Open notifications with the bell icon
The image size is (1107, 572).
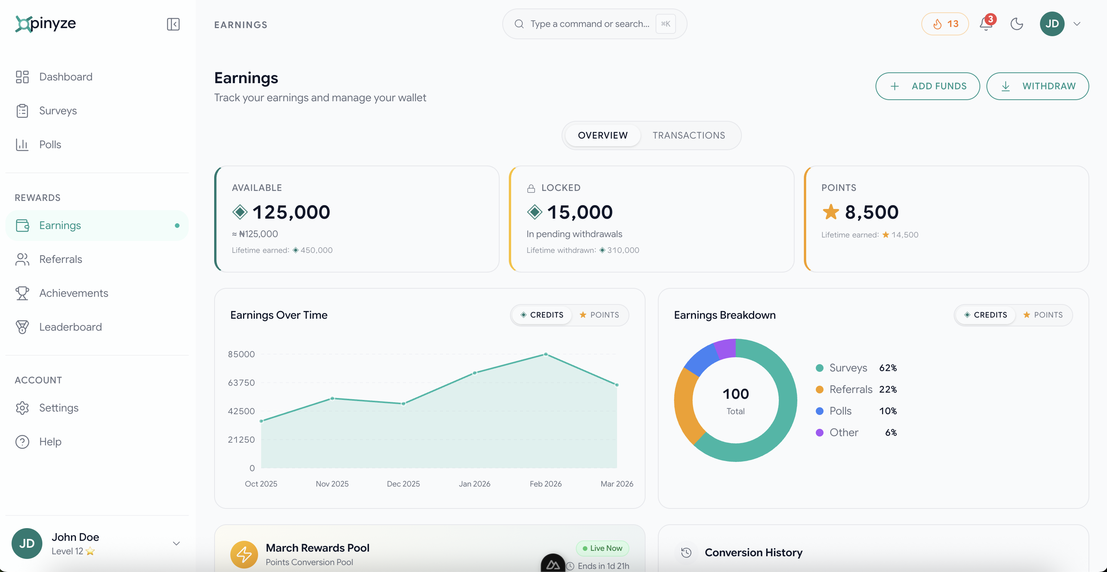pos(985,25)
